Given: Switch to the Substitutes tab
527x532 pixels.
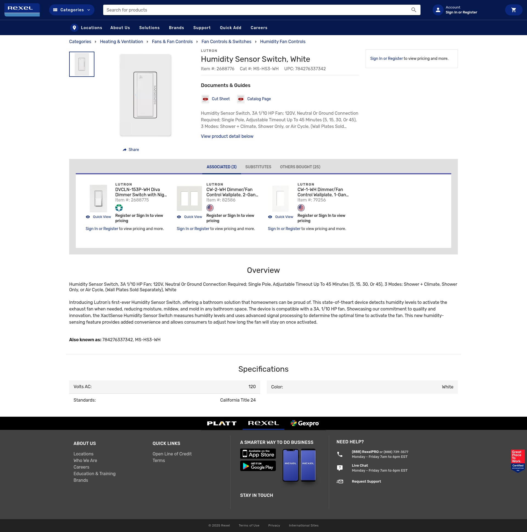Looking at the screenshot, I should tap(258, 167).
